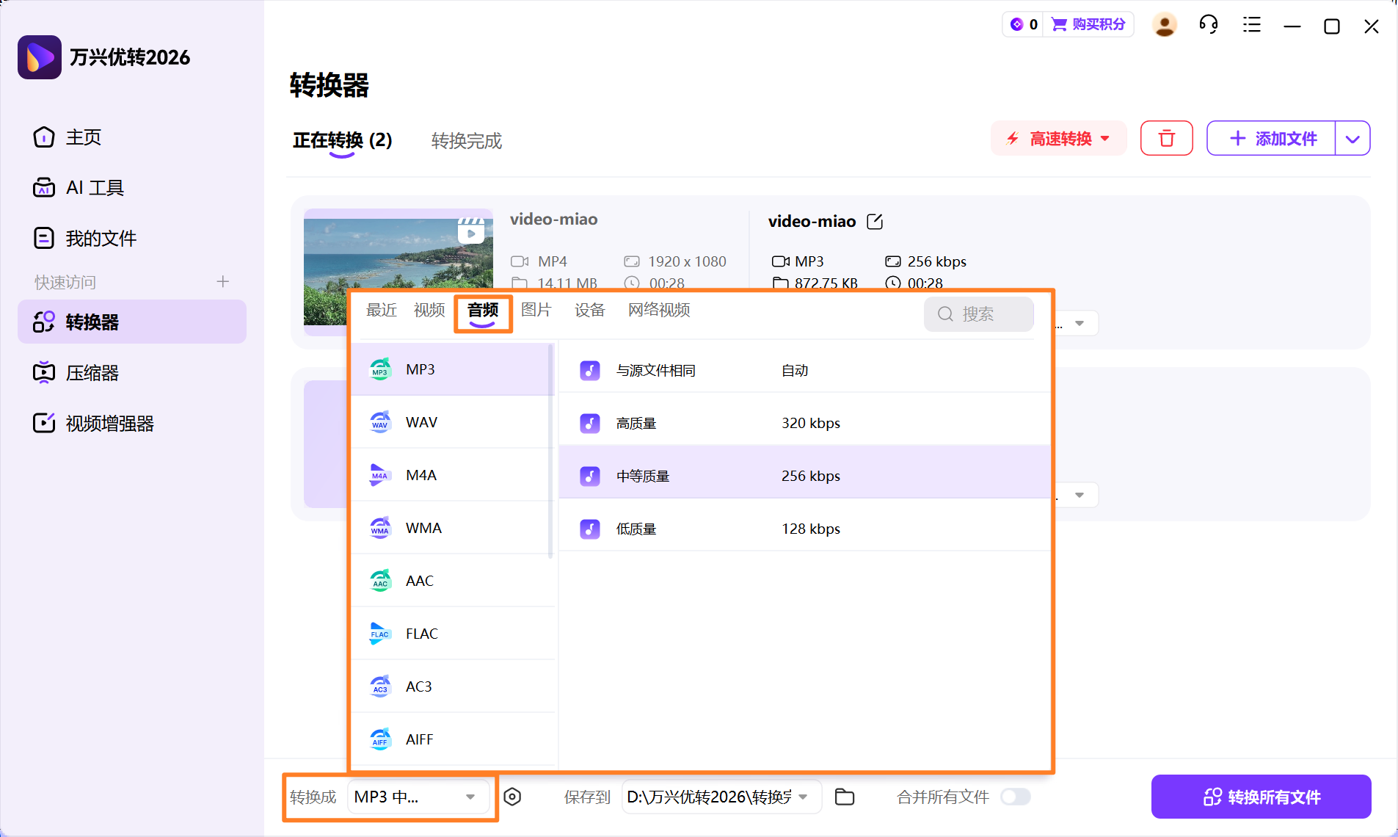Open 我的文件 from the sidebar
1398x837 pixels.
pyautogui.click(x=101, y=237)
